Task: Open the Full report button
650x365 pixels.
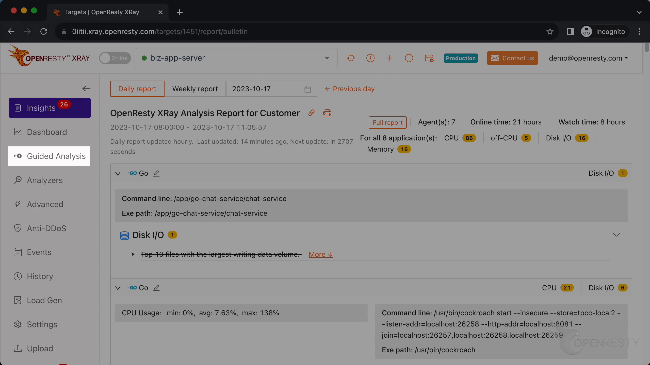Action: [387, 122]
